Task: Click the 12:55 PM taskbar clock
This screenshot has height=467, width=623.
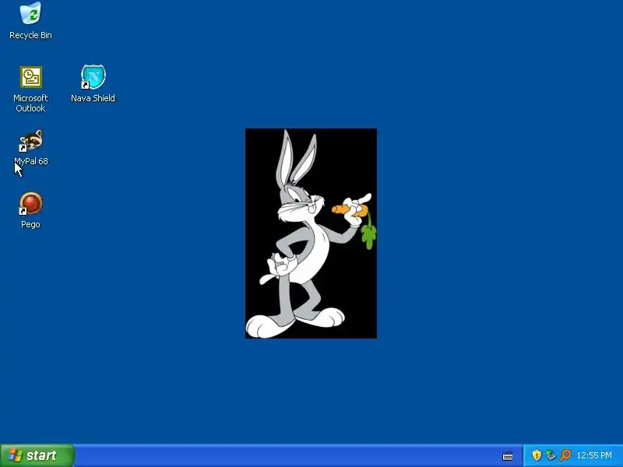Action: click(x=594, y=455)
